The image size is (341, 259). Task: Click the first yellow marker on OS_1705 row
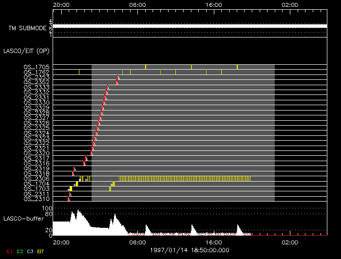tap(146, 67)
